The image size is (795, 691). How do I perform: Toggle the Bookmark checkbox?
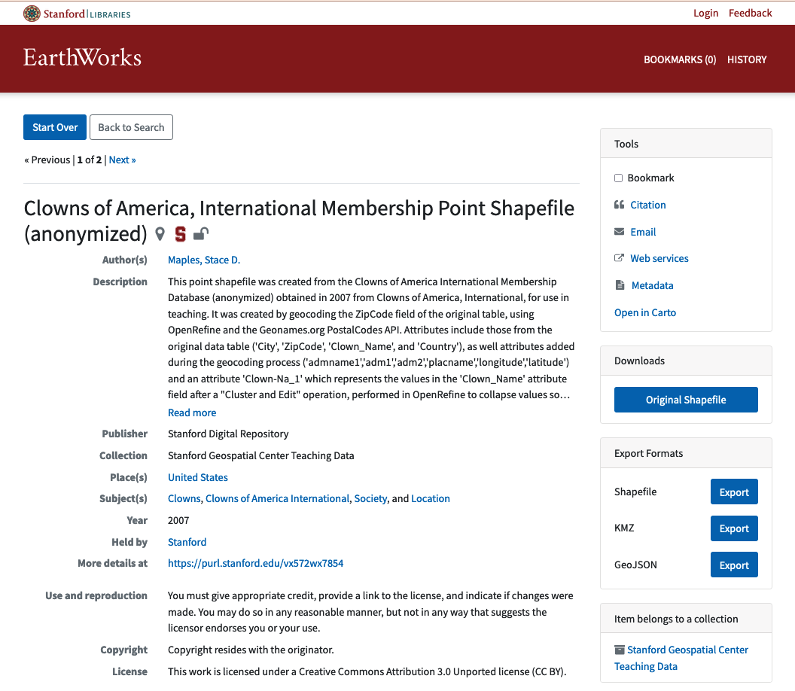(x=618, y=178)
